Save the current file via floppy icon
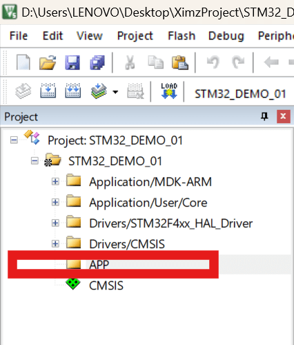 coord(72,62)
